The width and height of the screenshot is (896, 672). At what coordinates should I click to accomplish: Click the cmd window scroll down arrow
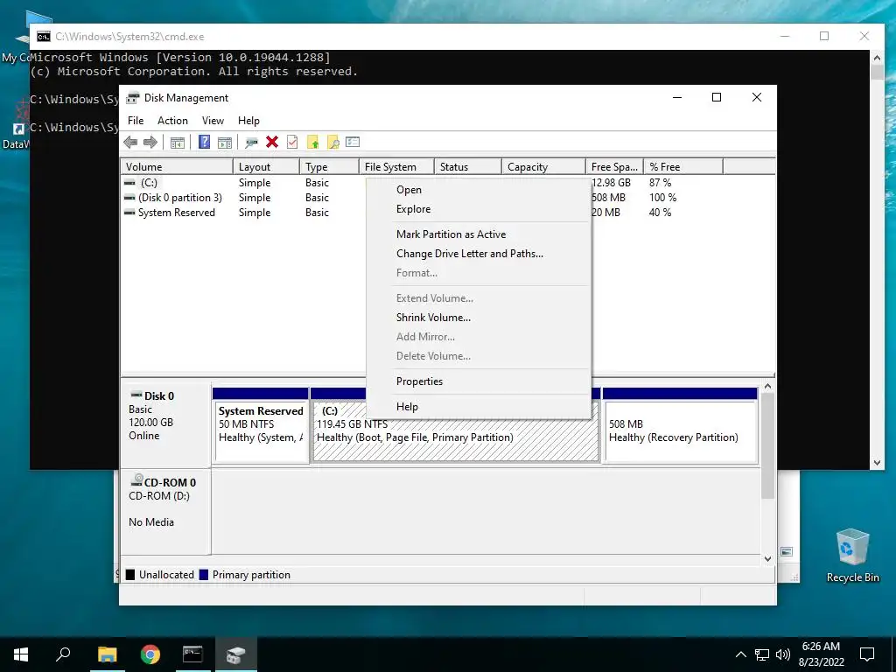(877, 463)
